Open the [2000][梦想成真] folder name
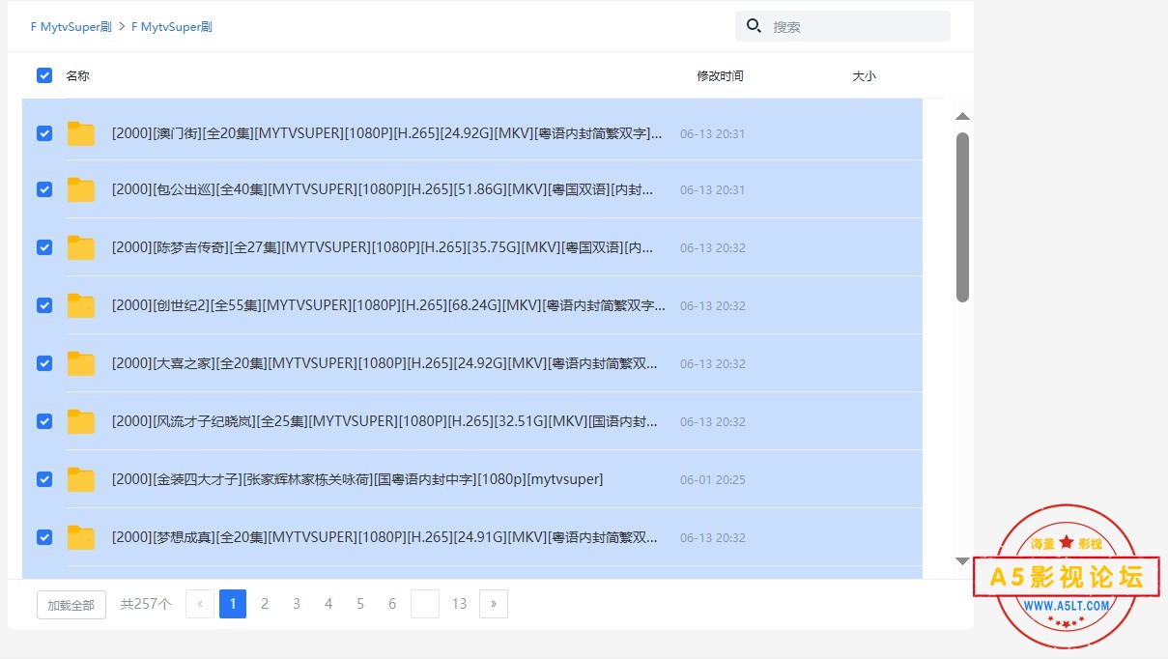 coord(385,537)
